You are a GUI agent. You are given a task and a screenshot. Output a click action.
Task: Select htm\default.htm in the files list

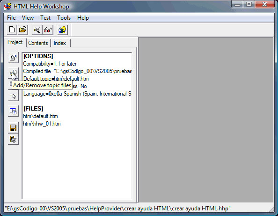(x=40, y=116)
